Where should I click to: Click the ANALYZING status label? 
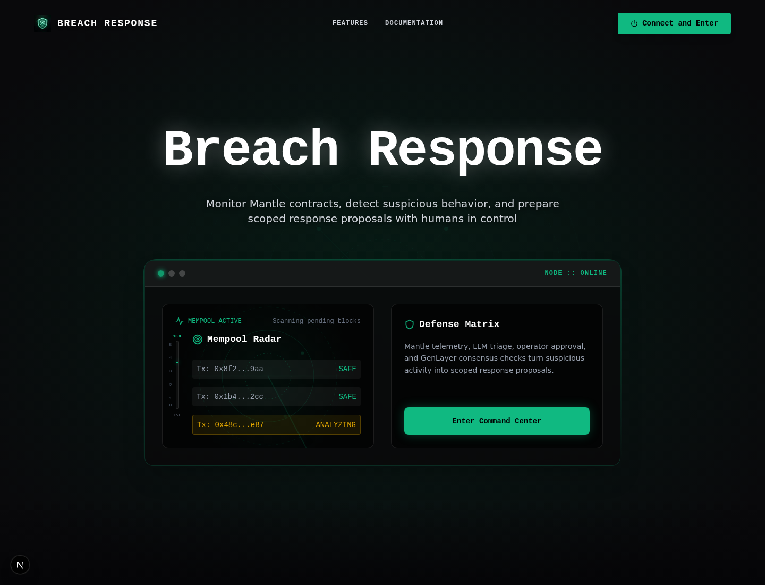(x=336, y=425)
